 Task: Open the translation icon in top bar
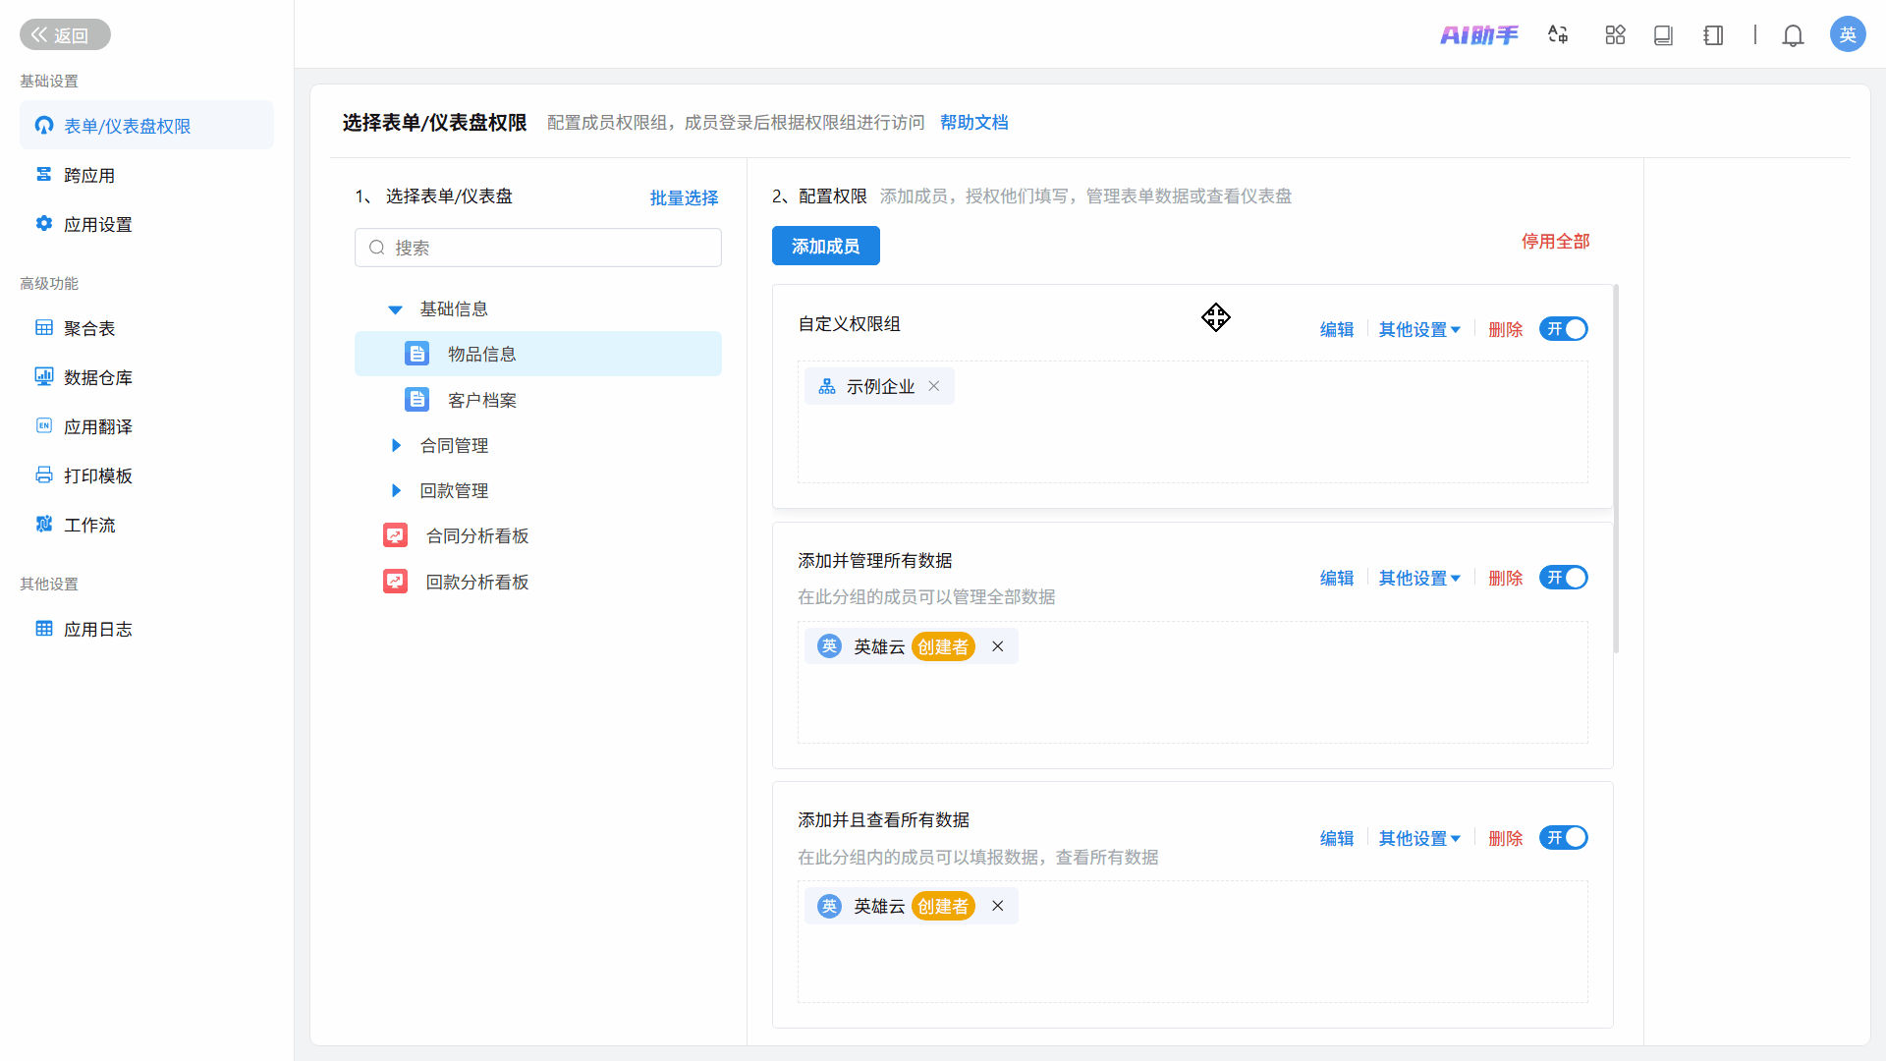coord(1558,35)
